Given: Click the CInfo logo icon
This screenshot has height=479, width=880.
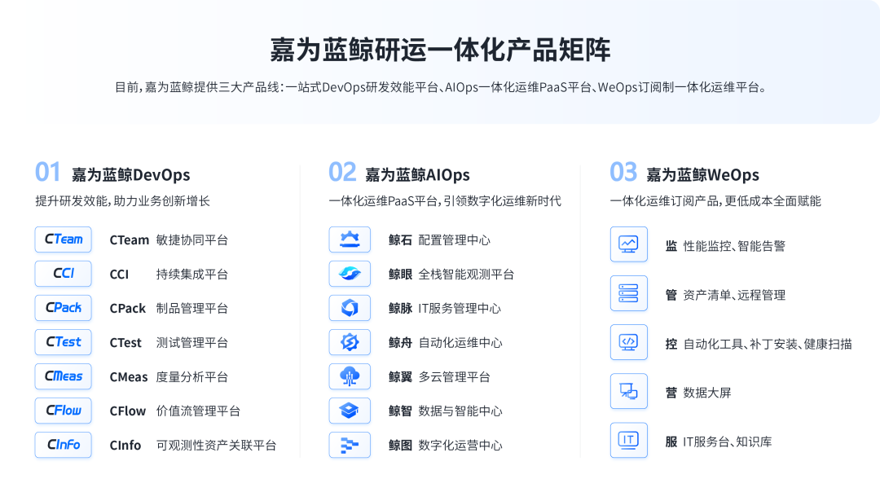Looking at the screenshot, I should (64, 445).
